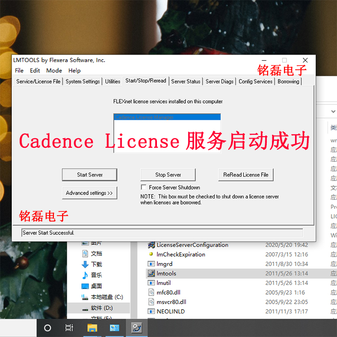Click the Stop Server button
337x337 pixels.
tap(168, 175)
